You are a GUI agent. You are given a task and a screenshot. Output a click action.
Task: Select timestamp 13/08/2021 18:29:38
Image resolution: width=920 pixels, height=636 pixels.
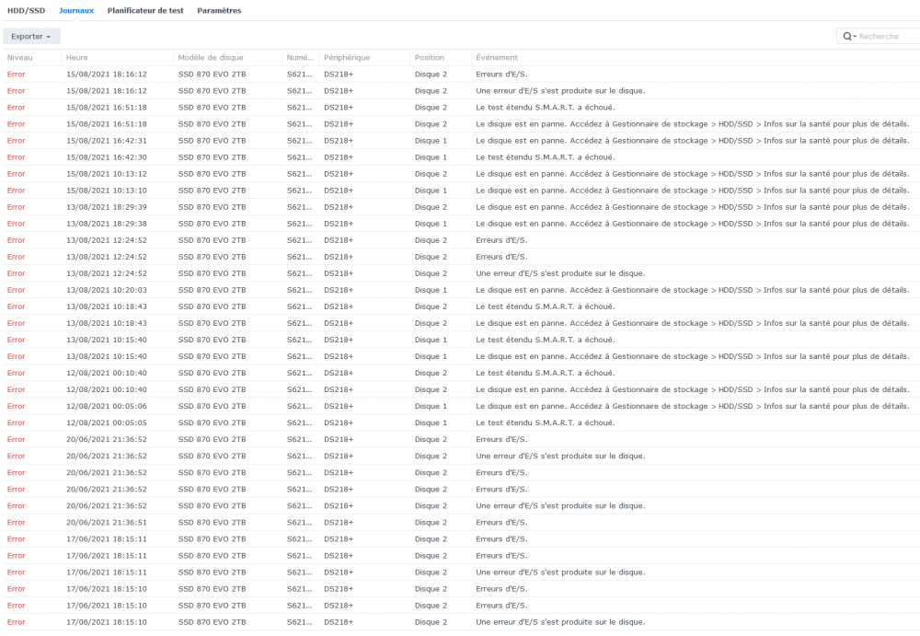[106, 224]
